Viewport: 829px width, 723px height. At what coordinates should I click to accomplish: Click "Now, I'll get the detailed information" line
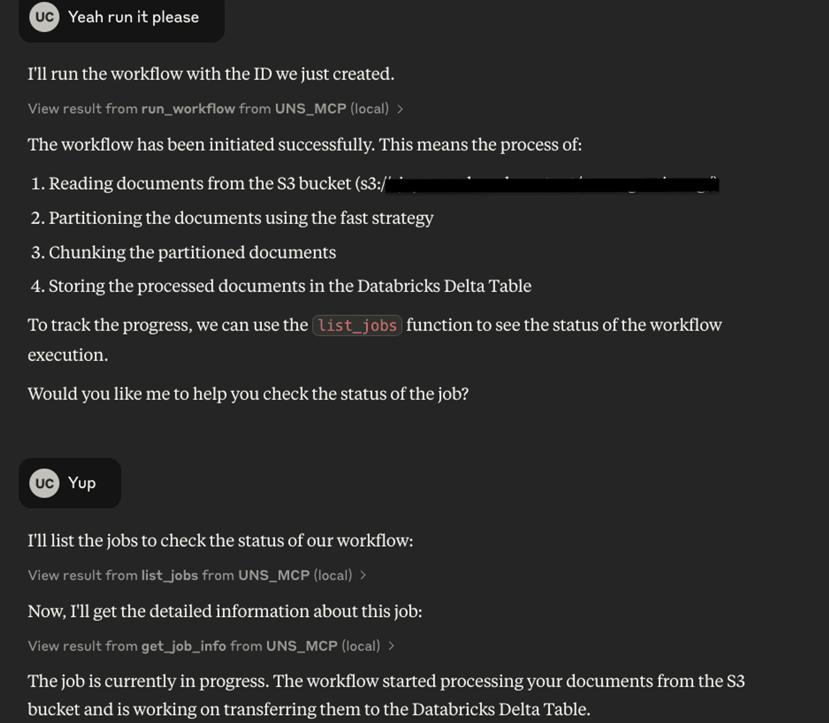pyautogui.click(x=225, y=611)
